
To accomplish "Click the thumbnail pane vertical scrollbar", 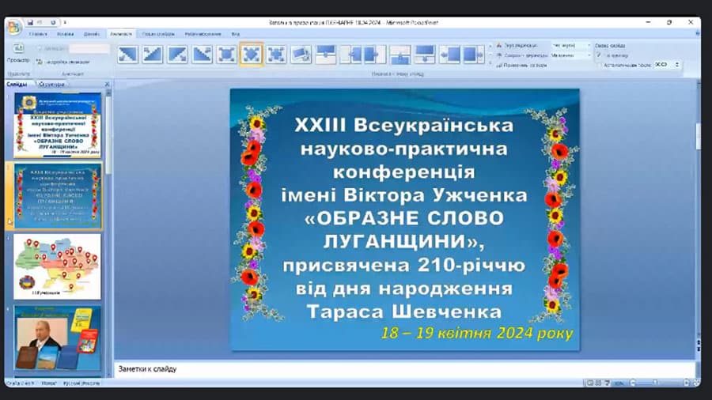I will (108, 232).
